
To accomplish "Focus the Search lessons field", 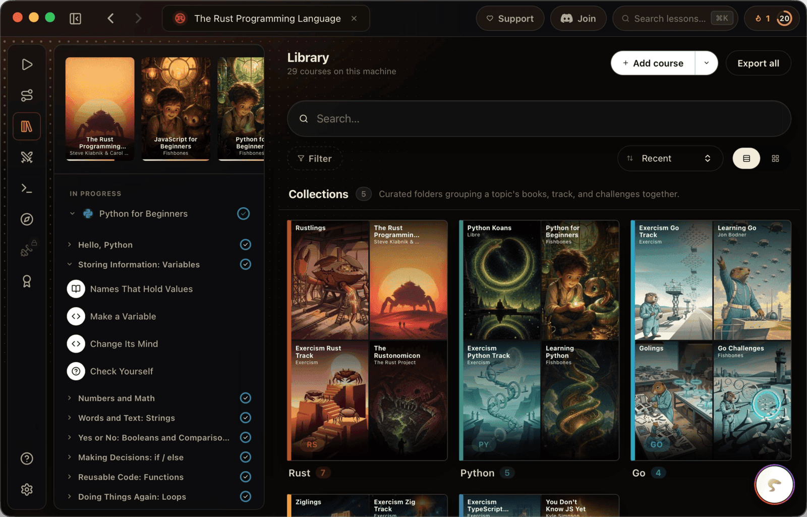I will point(675,19).
